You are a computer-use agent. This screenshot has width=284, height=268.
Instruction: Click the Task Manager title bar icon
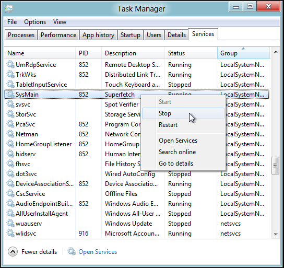pyautogui.click(x=8, y=9)
